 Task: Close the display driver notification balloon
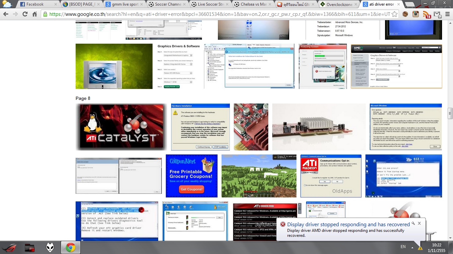pos(419,223)
